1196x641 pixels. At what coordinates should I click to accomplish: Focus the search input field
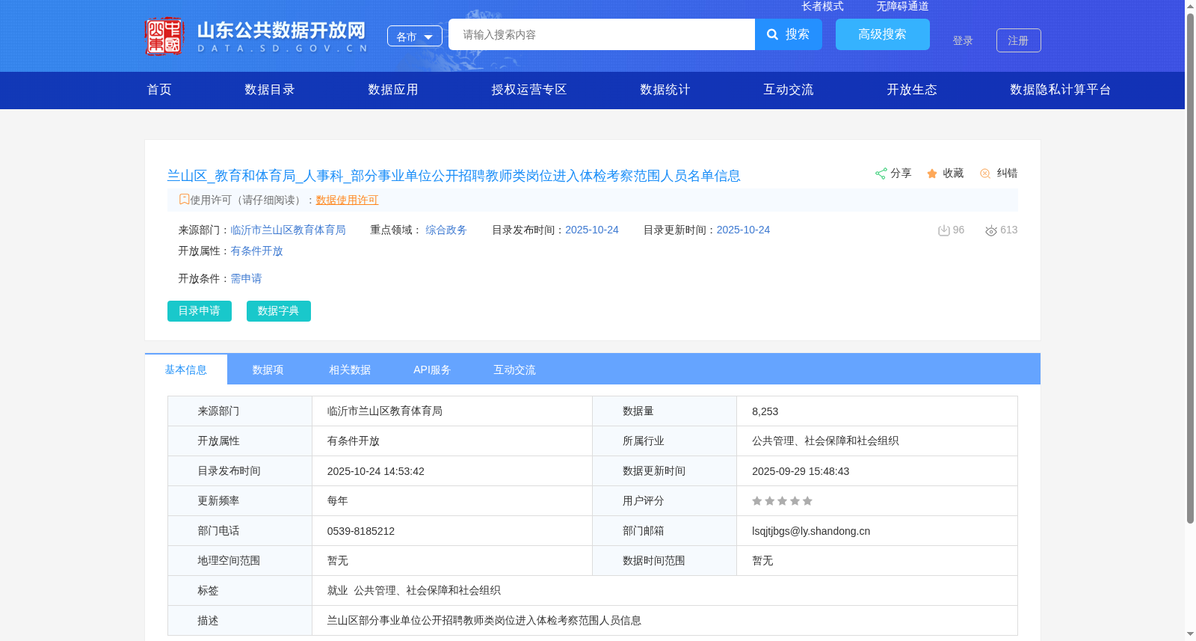click(602, 34)
